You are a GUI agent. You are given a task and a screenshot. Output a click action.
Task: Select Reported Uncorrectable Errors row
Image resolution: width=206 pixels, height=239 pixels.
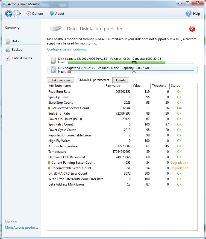[118, 135]
